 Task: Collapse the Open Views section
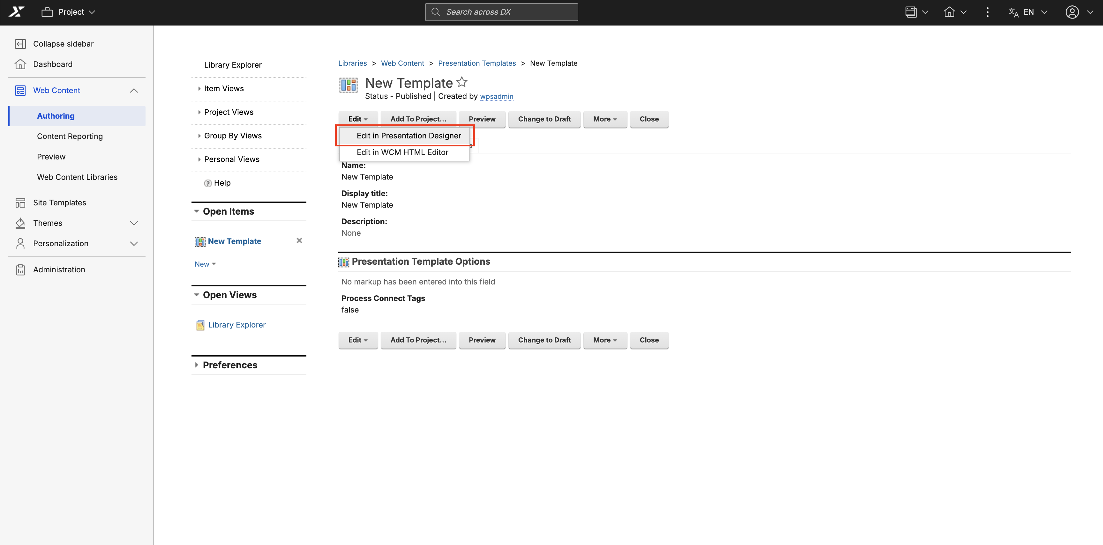[x=197, y=295]
